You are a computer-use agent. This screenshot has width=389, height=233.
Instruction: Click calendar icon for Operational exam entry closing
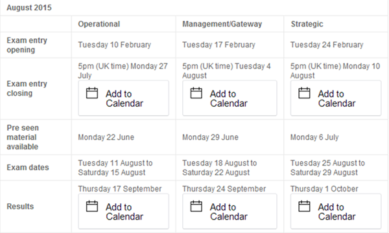(92, 93)
